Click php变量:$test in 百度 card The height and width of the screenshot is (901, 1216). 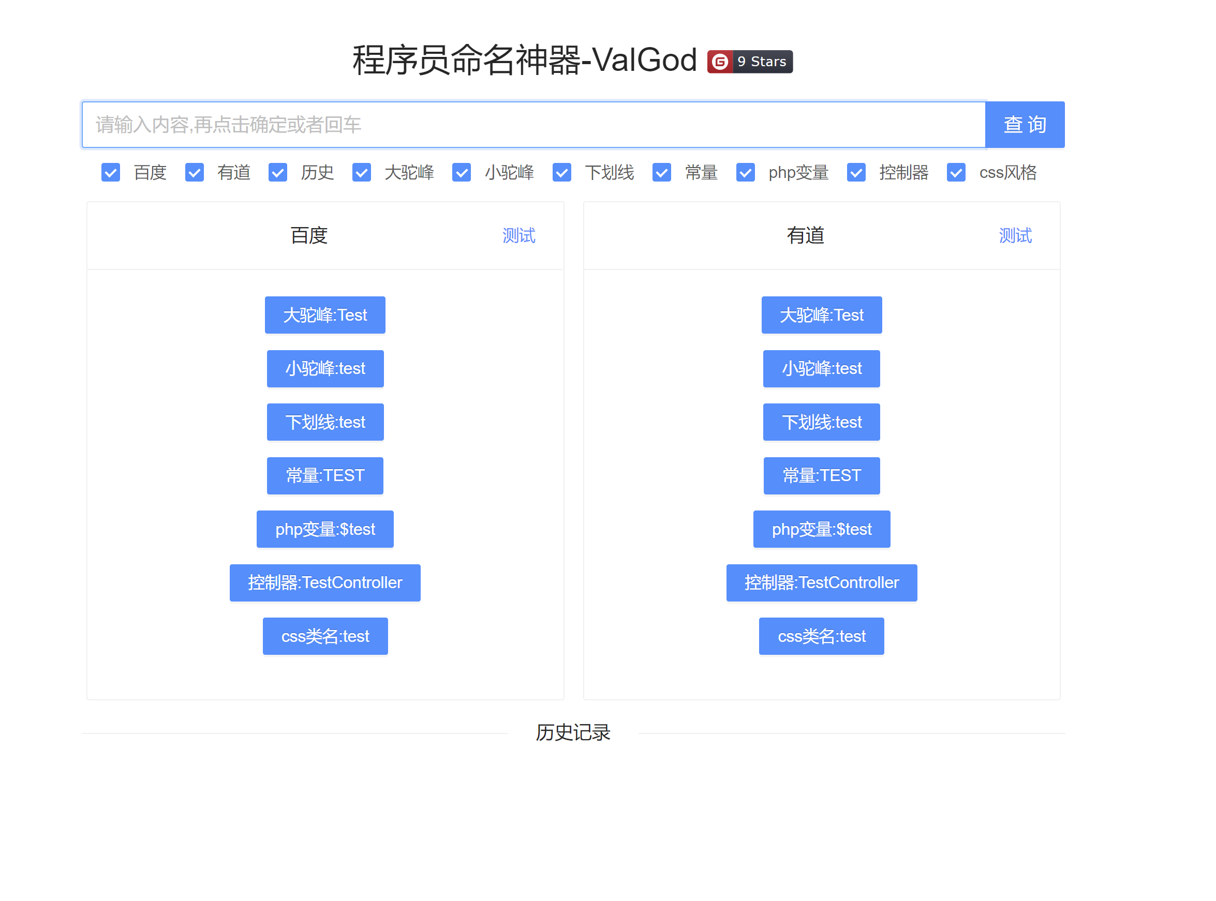pyautogui.click(x=325, y=529)
